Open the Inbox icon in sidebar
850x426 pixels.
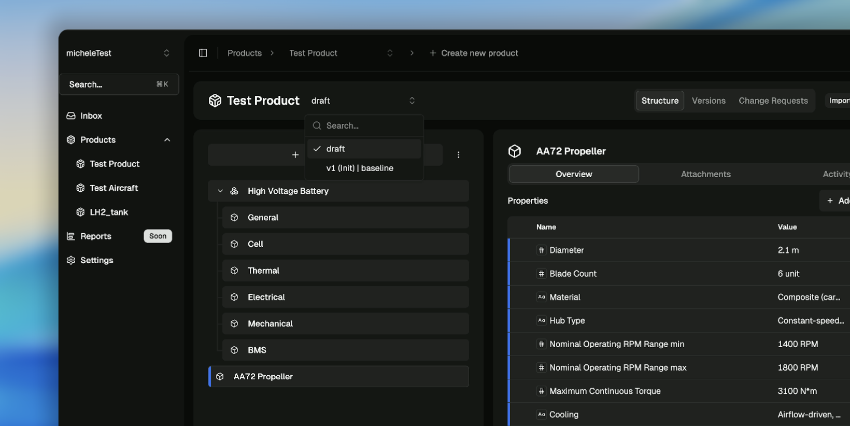point(71,116)
